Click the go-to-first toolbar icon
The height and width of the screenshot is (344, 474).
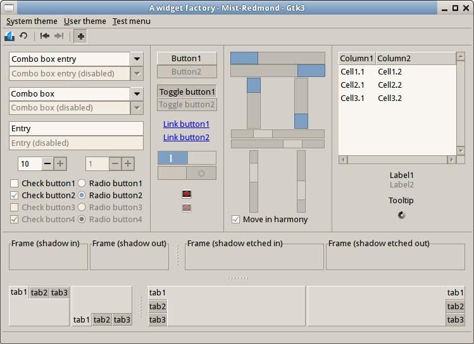(45, 36)
